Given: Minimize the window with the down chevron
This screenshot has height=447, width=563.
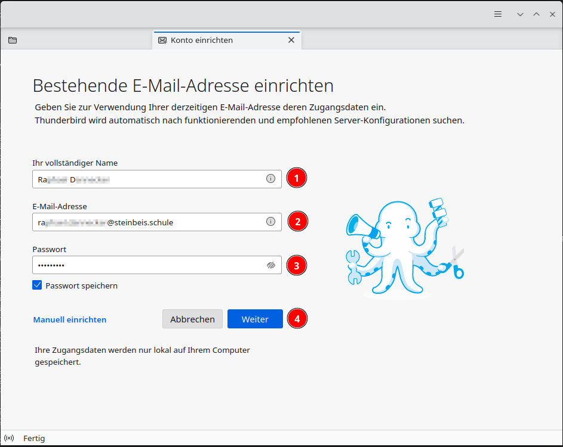Looking at the screenshot, I should pyautogui.click(x=520, y=14).
